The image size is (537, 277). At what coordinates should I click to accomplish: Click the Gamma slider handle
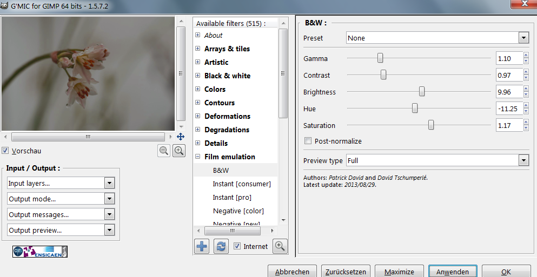[x=380, y=58]
